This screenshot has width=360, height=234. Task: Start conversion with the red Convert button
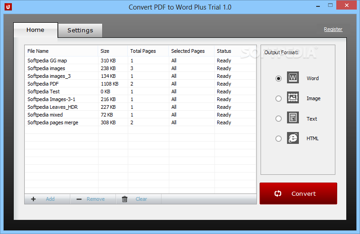click(298, 193)
